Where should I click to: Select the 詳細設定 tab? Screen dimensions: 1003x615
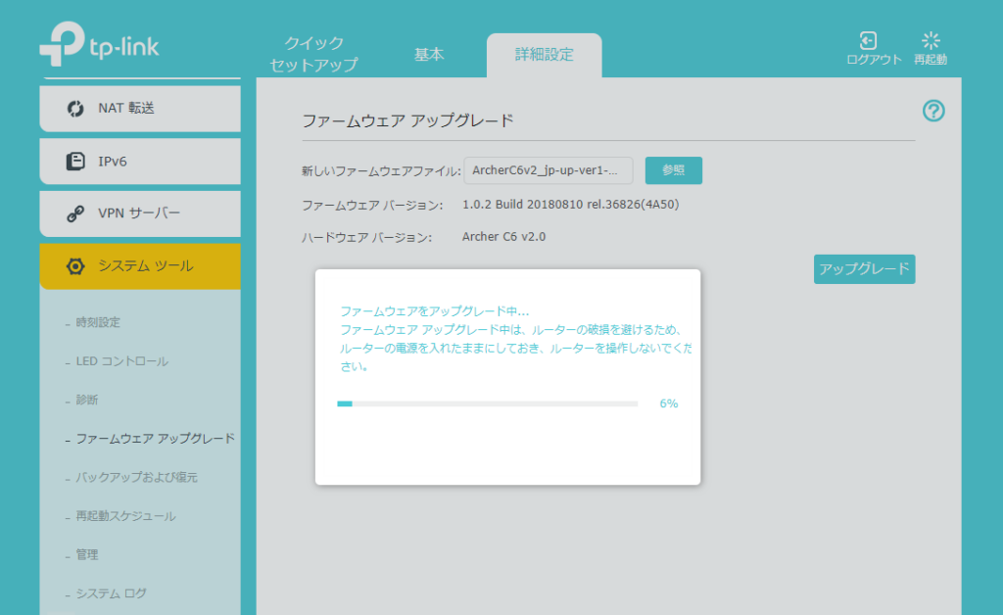tap(545, 55)
